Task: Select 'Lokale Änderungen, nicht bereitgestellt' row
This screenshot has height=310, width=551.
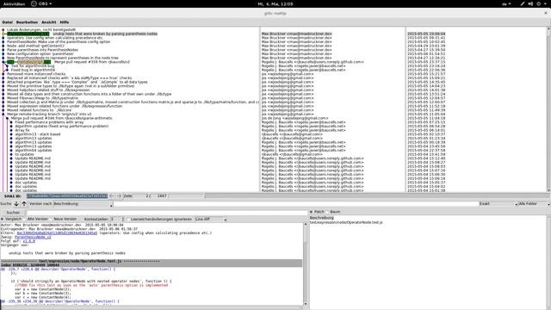Action: 41,30
